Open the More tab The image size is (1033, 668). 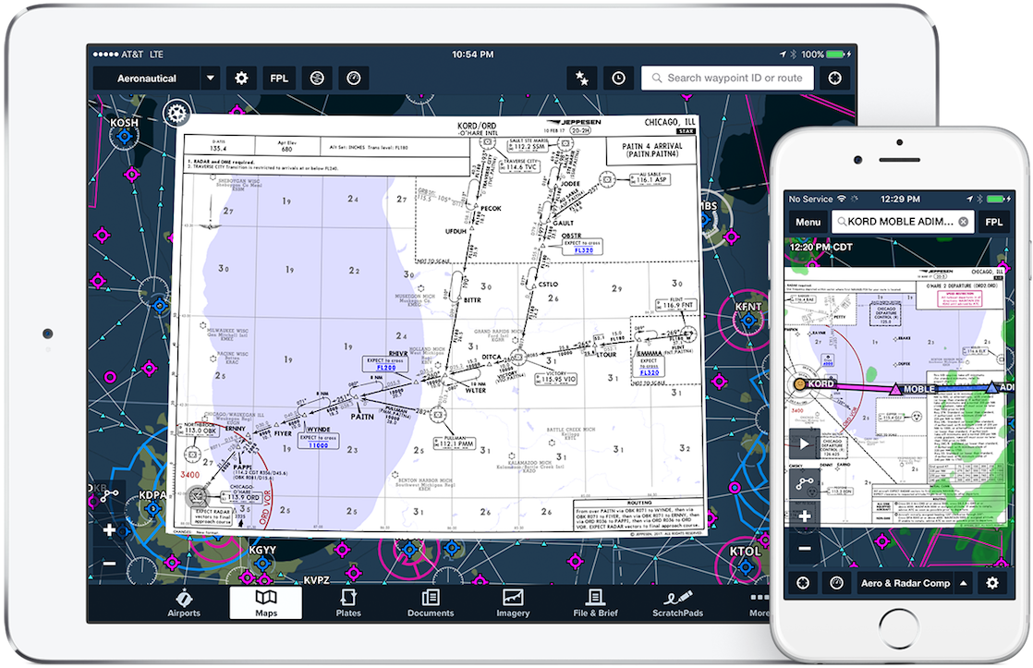click(759, 602)
